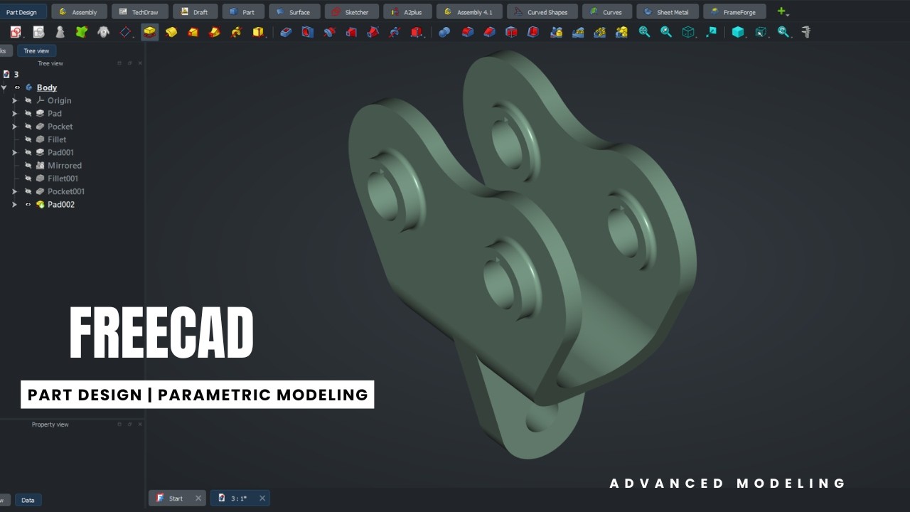
Task: Click the Mirrored toolbar icon
Action: (556, 32)
